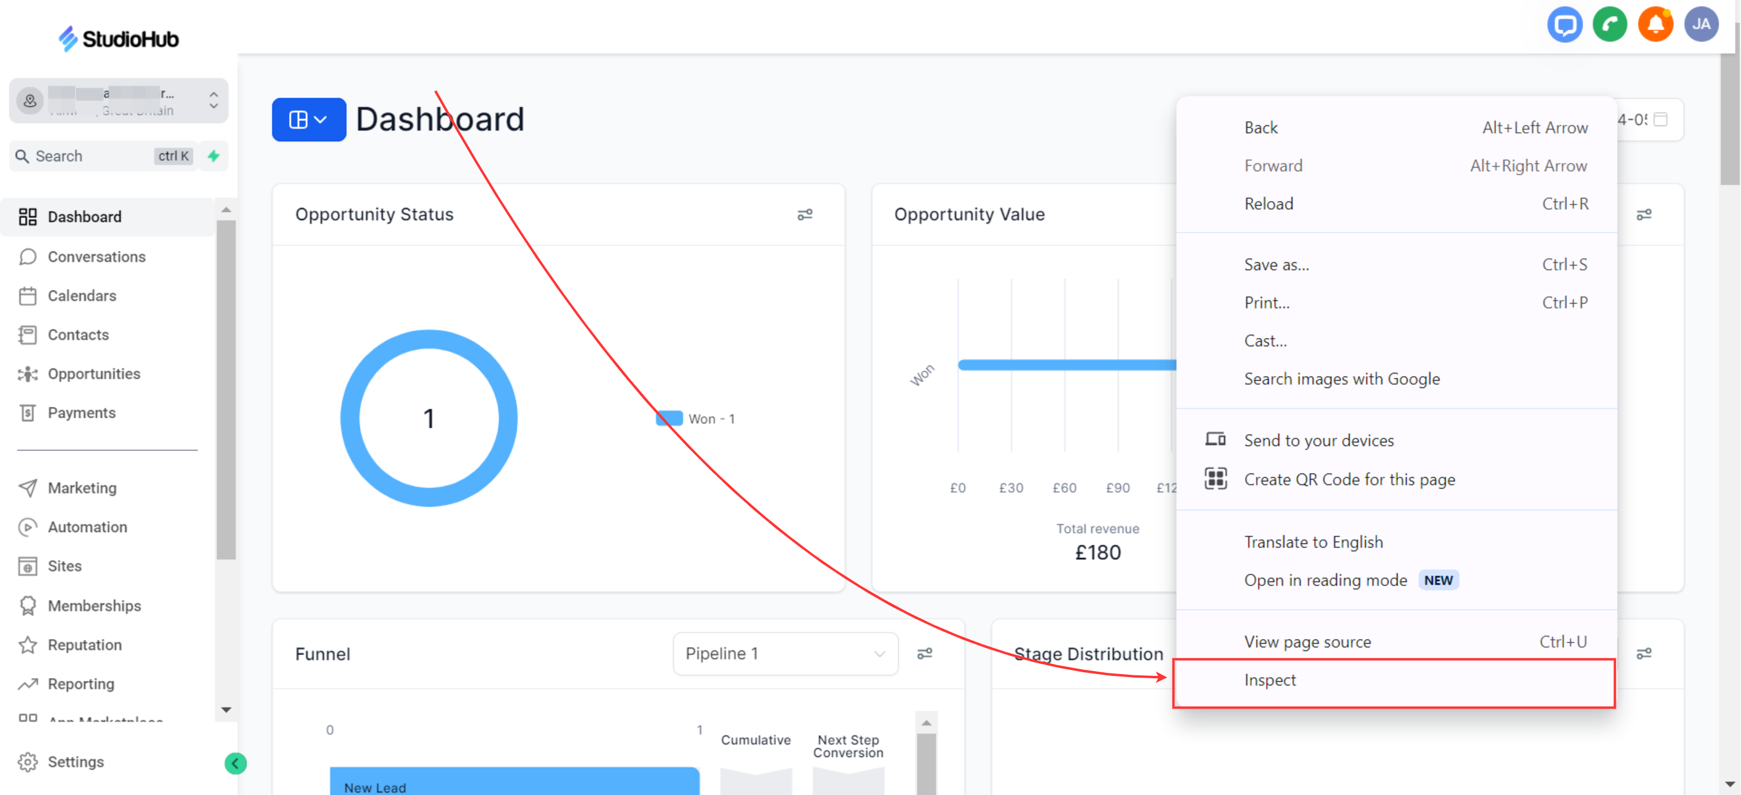Toggle the Won legend item
Viewport: 1741px width, 795px height.
(696, 419)
